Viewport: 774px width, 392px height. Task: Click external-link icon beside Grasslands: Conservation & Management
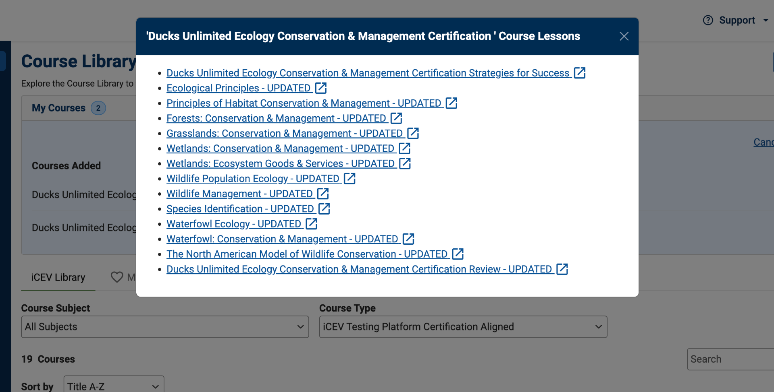413,133
